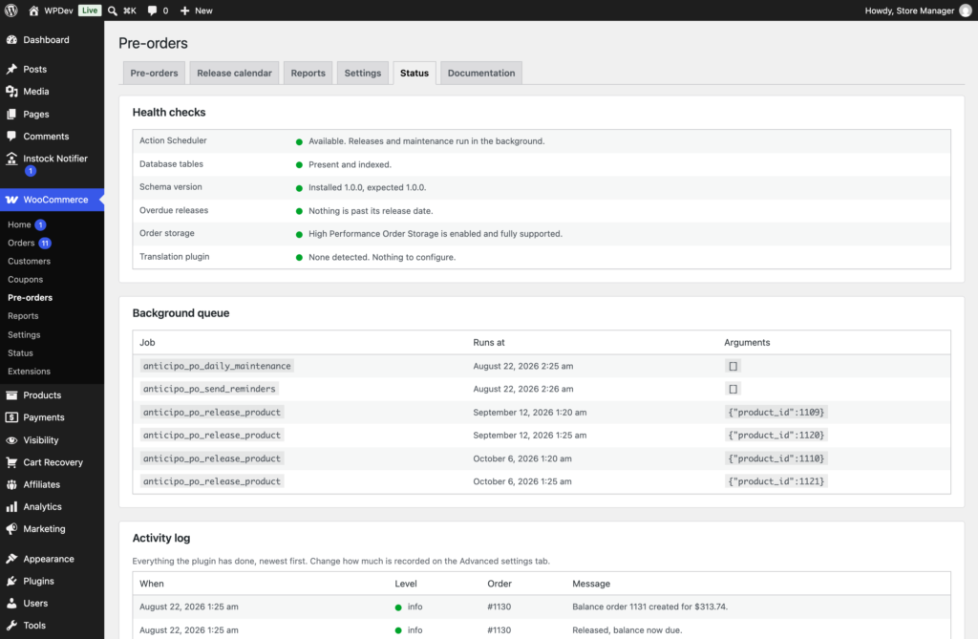Click the Dashboard gauge icon

point(11,40)
